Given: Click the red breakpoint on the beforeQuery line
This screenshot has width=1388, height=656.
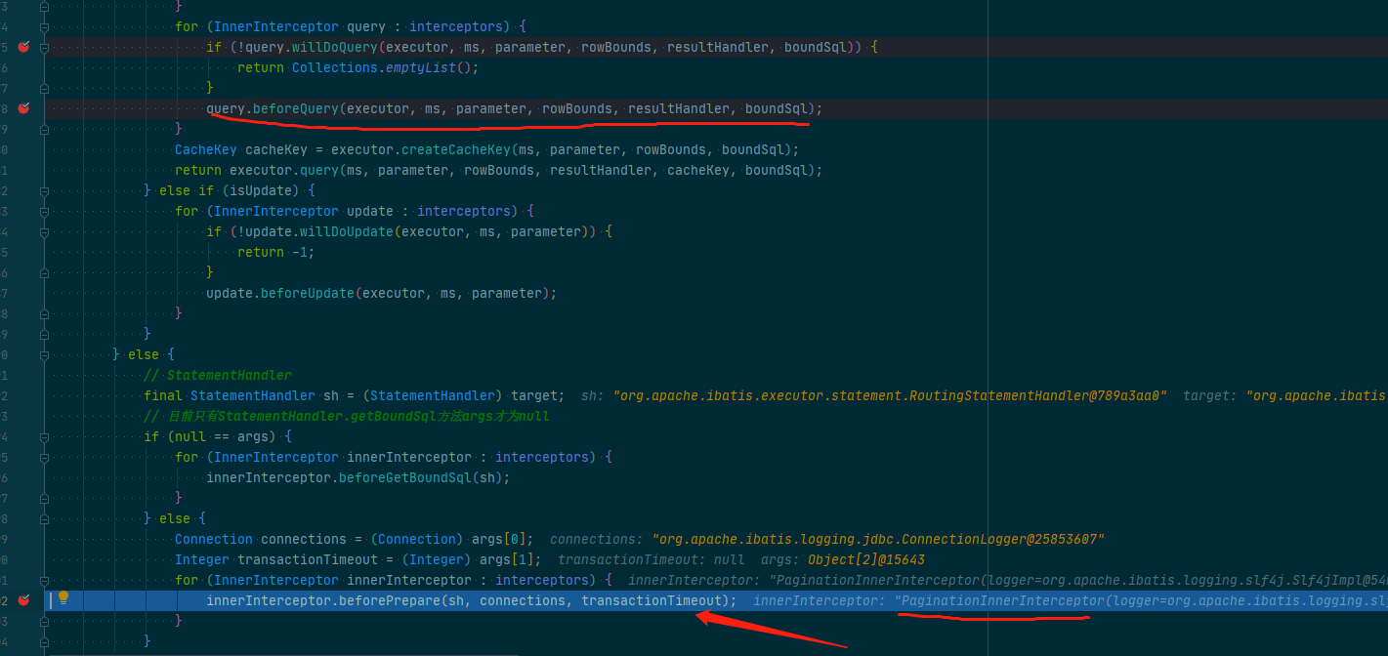Looking at the screenshot, I should tap(23, 107).
